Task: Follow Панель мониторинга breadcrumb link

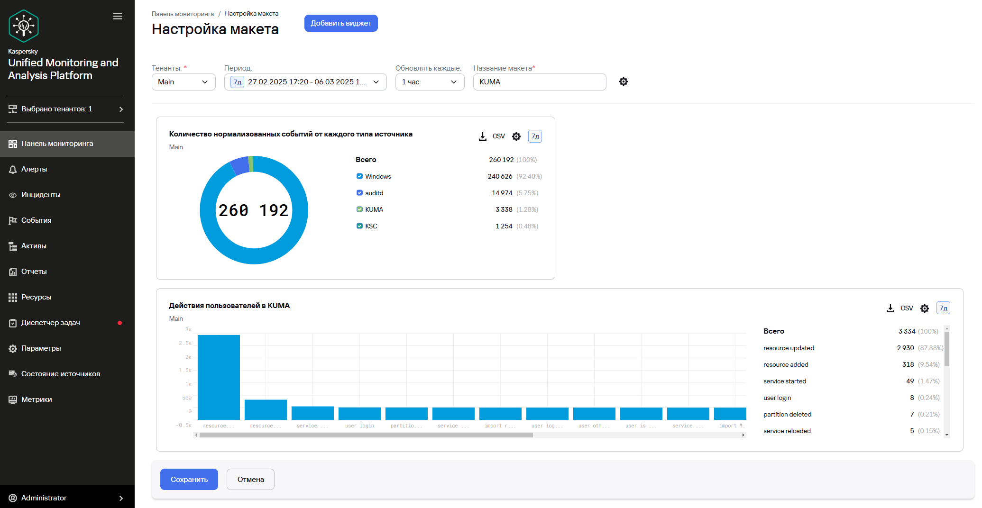Action: click(183, 14)
